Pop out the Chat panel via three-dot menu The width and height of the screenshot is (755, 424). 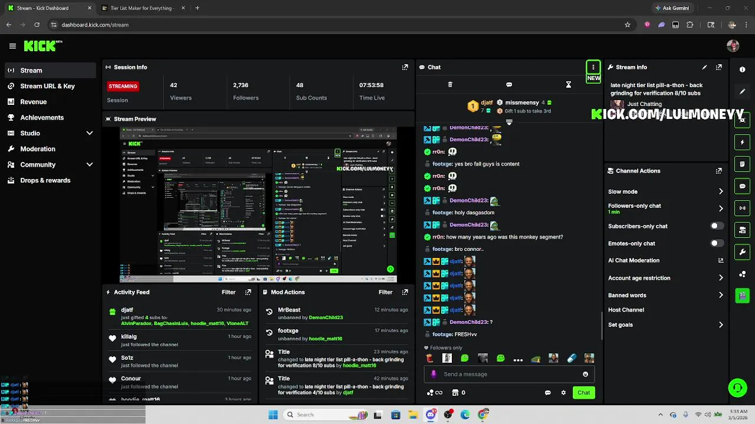tap(593, 67)
